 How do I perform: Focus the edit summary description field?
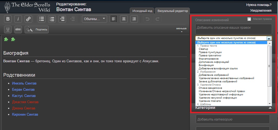point(233,29)
